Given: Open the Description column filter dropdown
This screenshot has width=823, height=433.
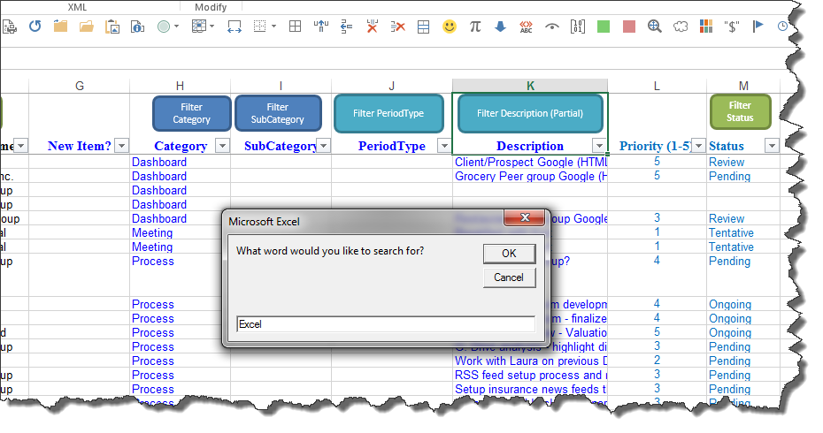Looking at the screenshot, I should coord(599,145).
